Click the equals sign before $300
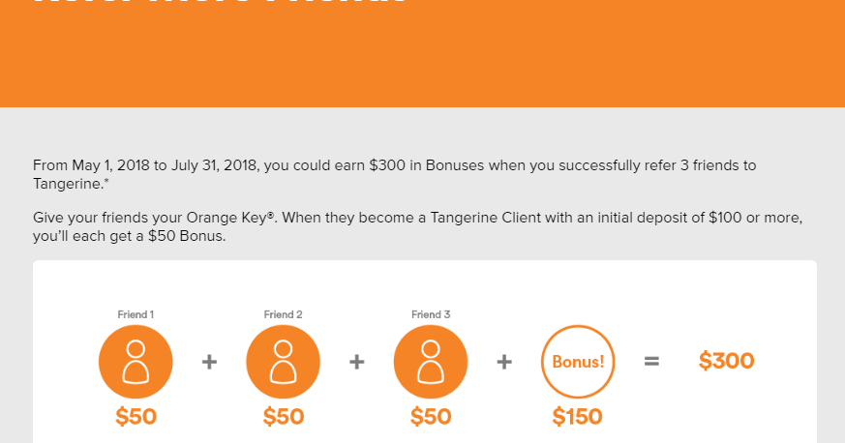Screen dimensions: 845x443 [x=651, y=362]
